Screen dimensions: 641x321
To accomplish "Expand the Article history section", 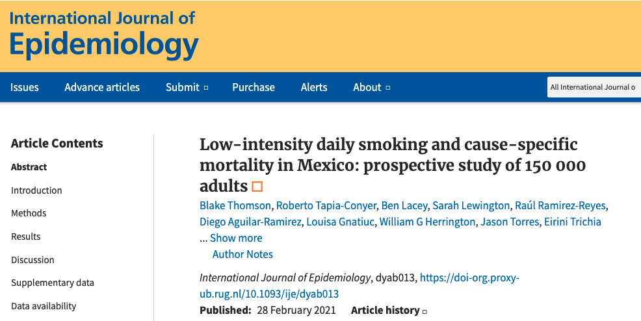I will 389,310.
